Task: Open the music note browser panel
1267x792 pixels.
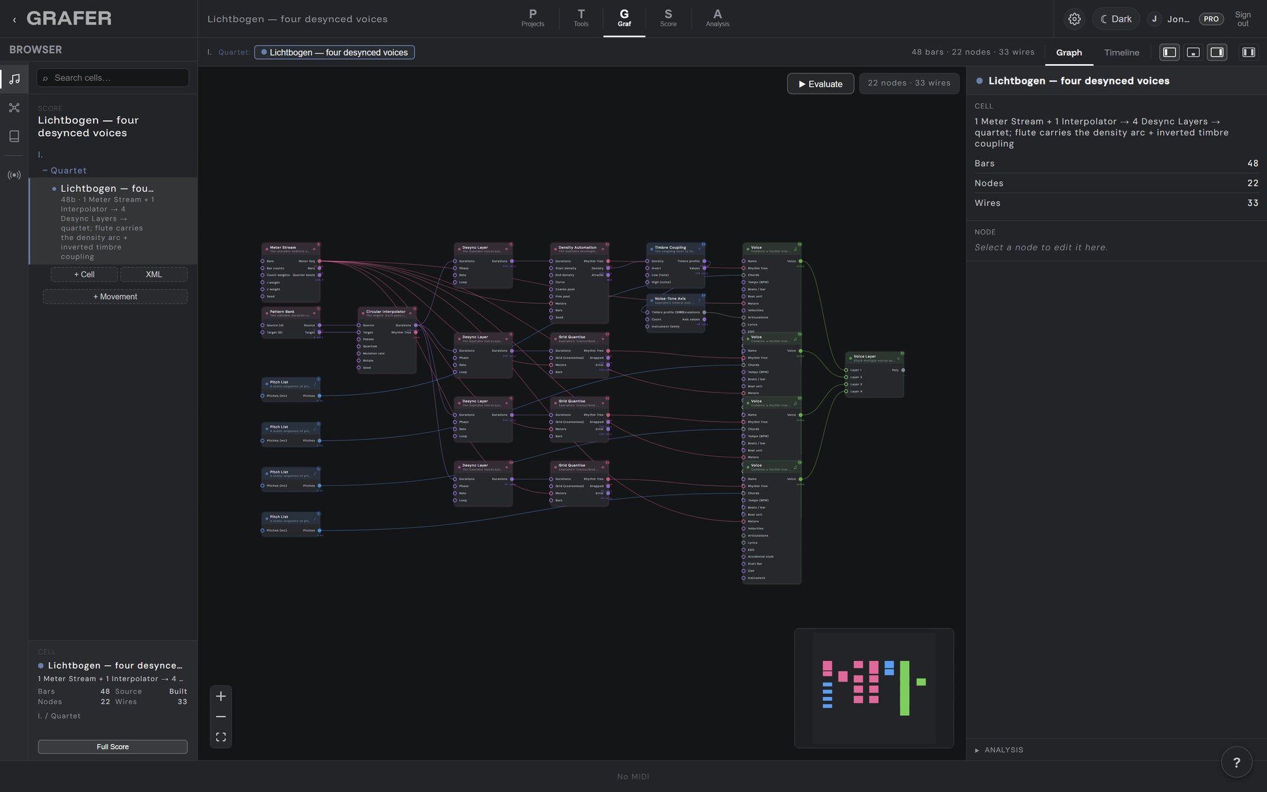Action: point(14,79)
